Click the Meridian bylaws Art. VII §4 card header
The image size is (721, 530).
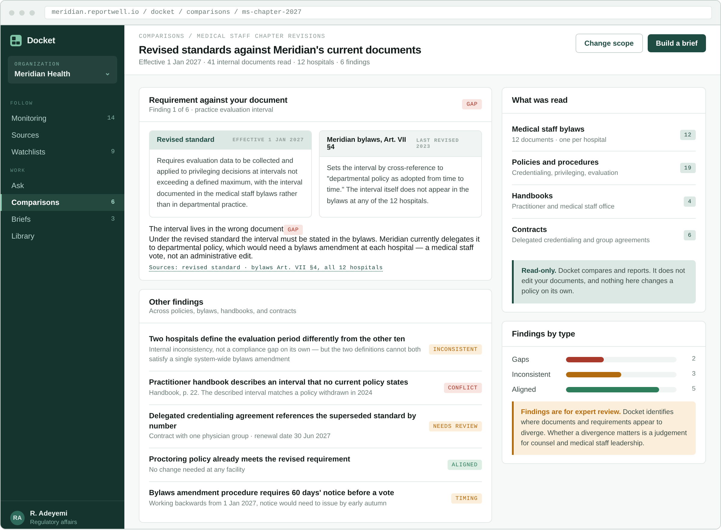click(x=400, y=143)
